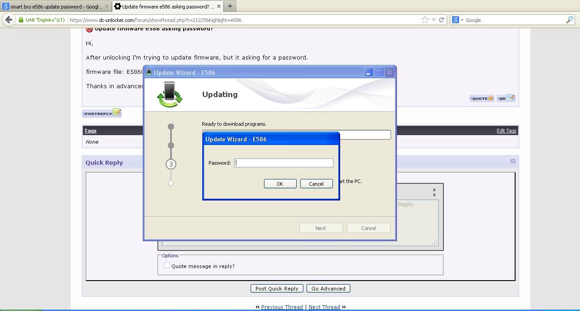Open a new tab with plus button
580x311 pixels.
(x=230, y=6)
